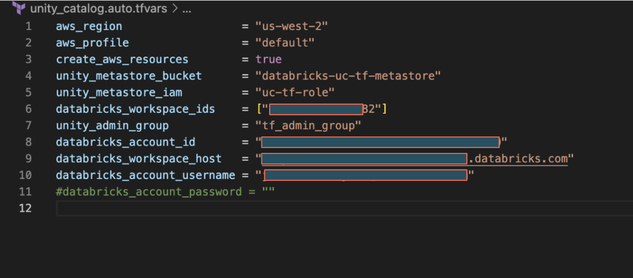Image resolution: width=633 pixels, height=278 pixels.
Task: Click the databricks_account_id variable name
Action: click(126, 142)
